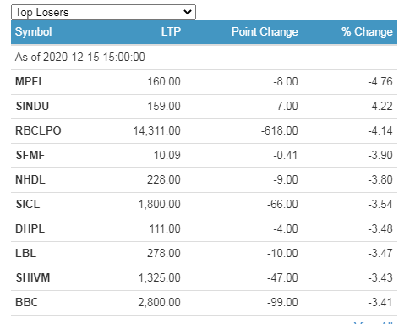Open the SINDU stock symbol
Viewport: 415px width, 324px height.
coord(32,107)
